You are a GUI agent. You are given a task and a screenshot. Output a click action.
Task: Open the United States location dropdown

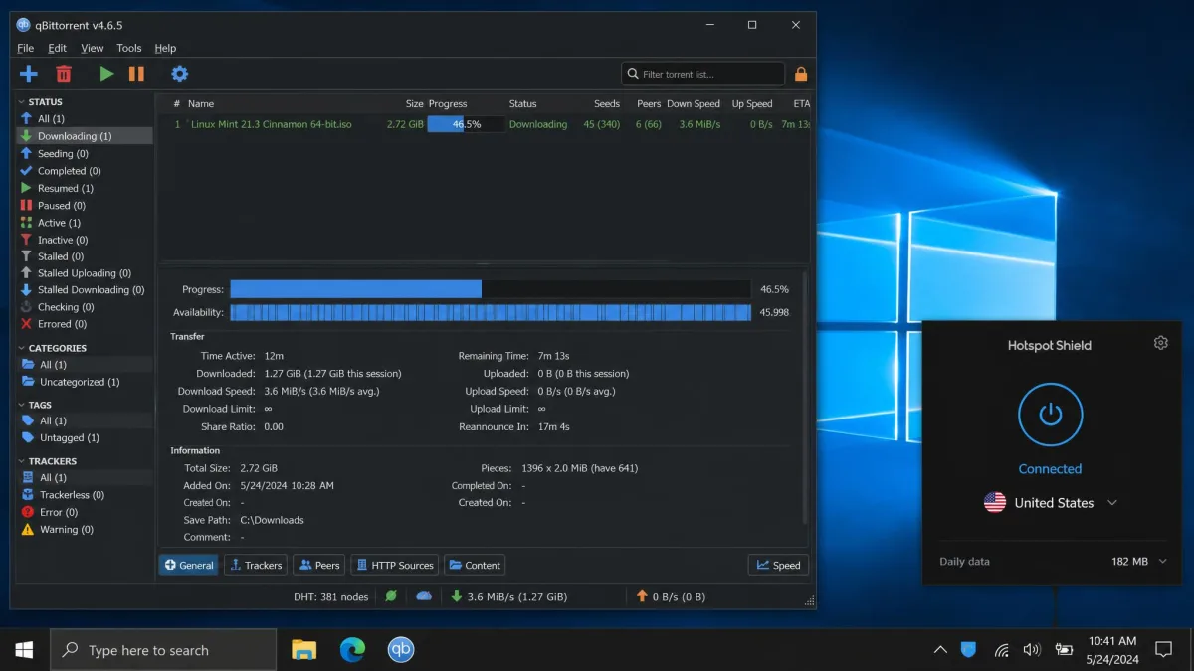click(x=1052, y=502)
